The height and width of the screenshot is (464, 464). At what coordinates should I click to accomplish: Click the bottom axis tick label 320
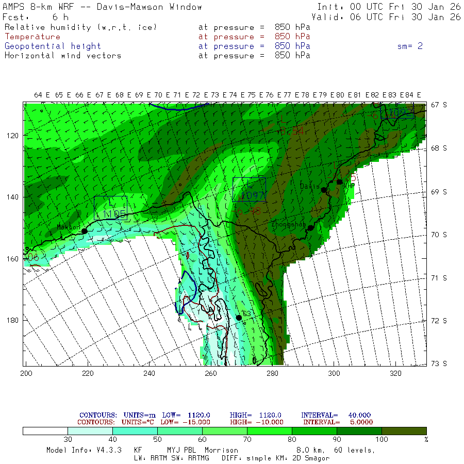[x=395, y=373]
